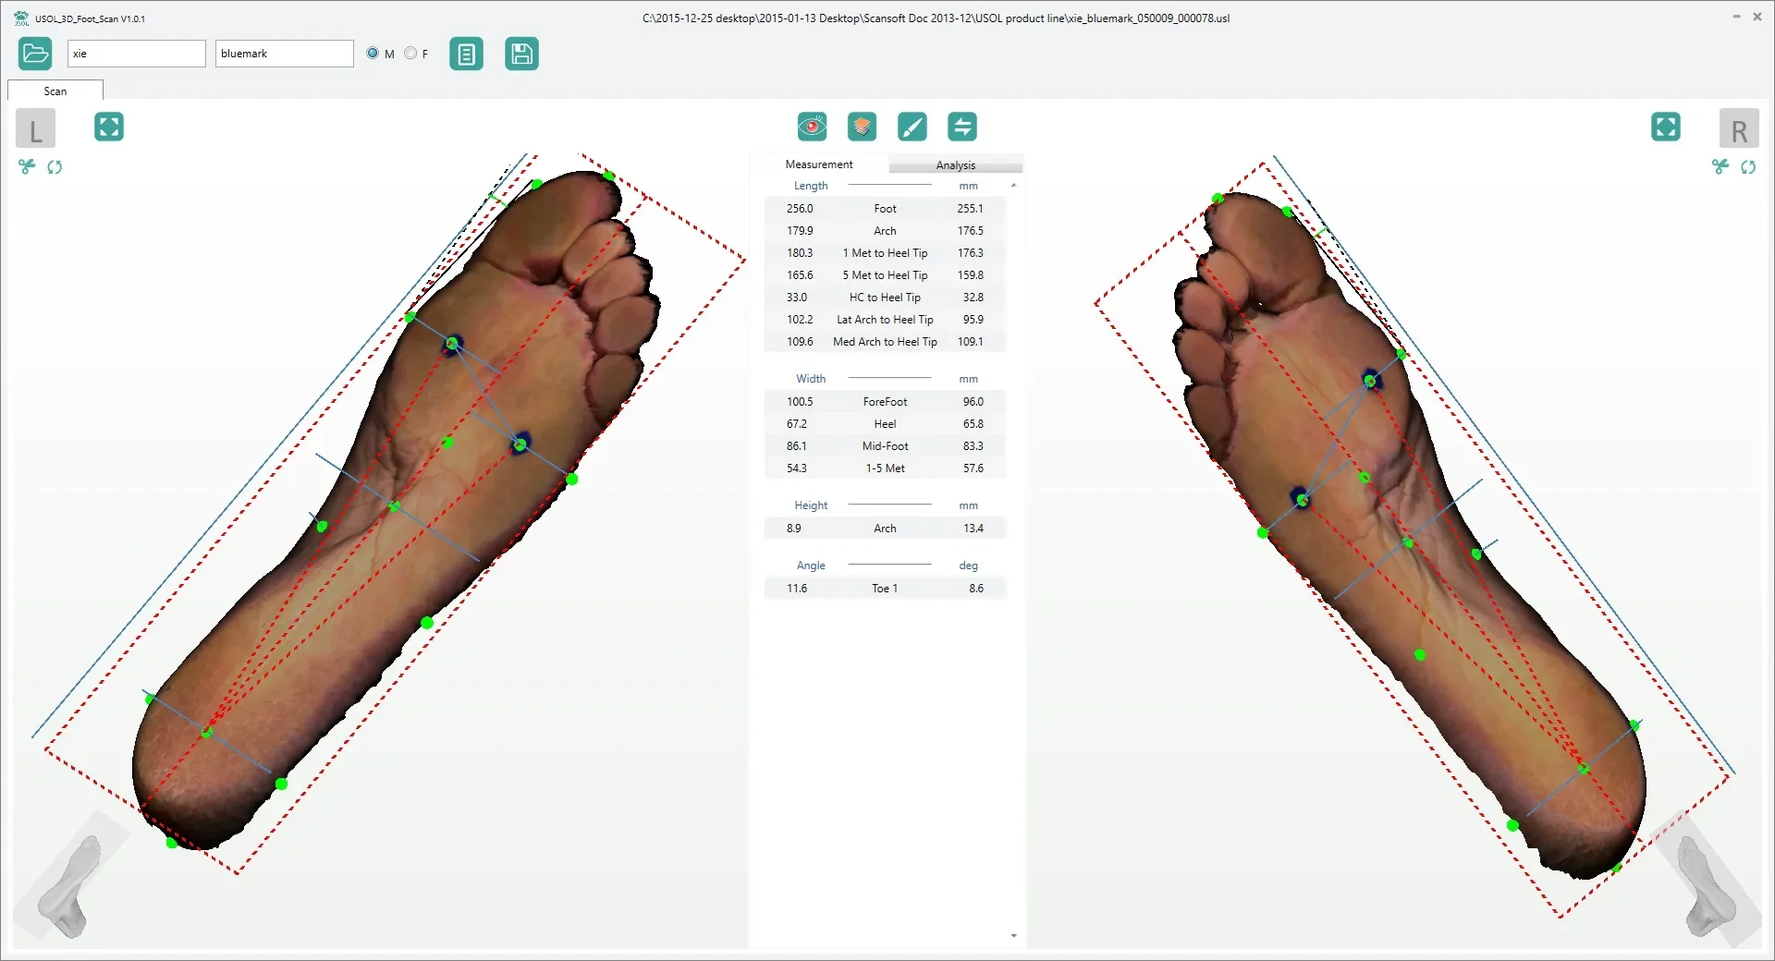Screen dimensions: 1775x961
Task: Switch to the Analysis tab
Action: 955,165
